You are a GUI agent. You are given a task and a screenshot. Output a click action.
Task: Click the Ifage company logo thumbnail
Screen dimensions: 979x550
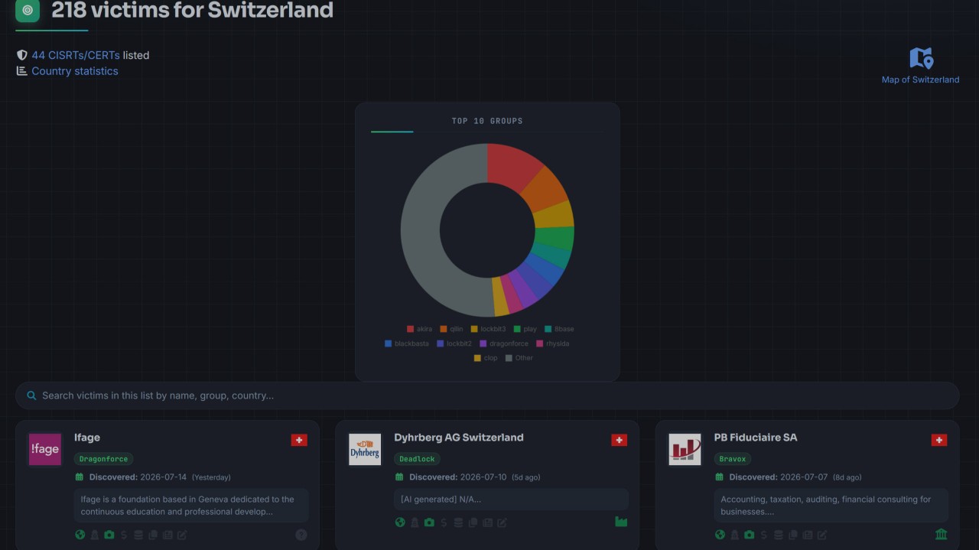(45, 450)
